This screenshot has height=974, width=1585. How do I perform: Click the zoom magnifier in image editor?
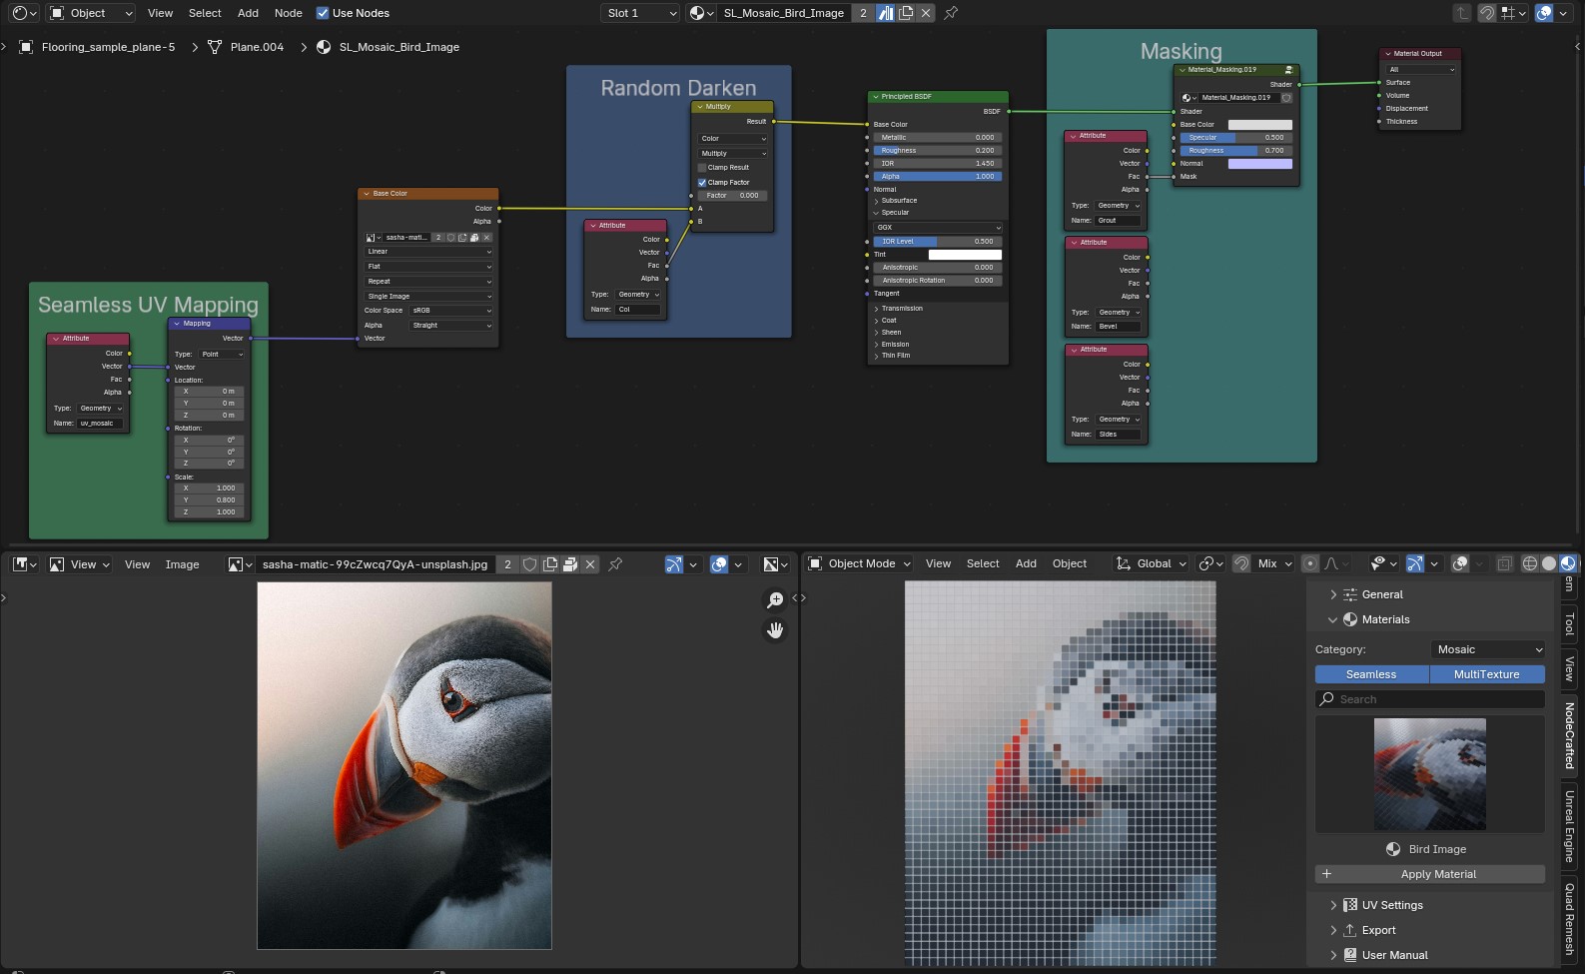(774, 599)
